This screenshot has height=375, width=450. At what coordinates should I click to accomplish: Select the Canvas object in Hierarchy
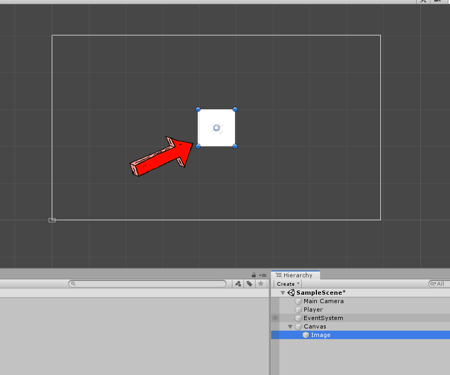point(314,326)
